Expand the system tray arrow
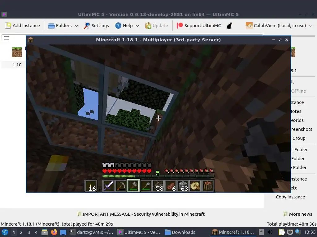 click(261, 232)
